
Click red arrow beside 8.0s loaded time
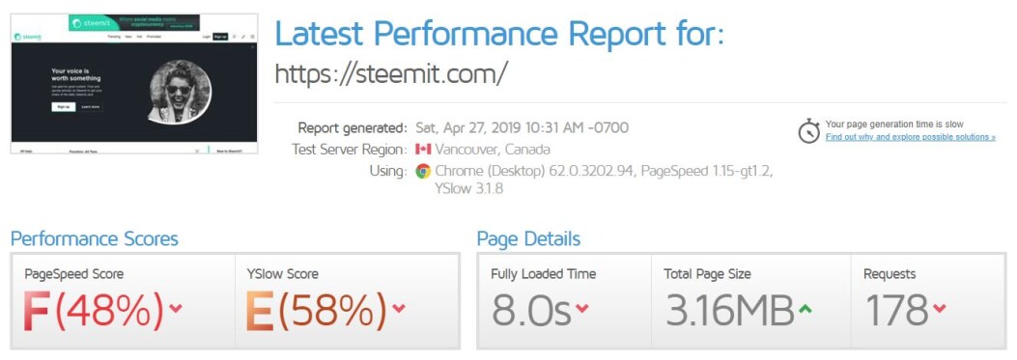tap(581, 308)
